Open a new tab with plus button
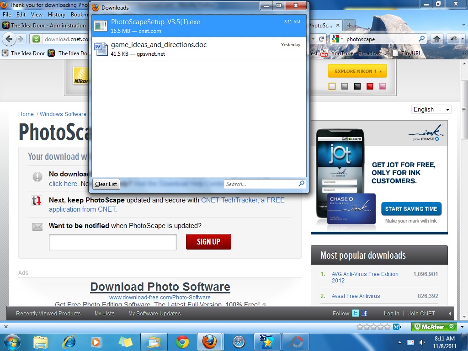The width and height of the screenshot is (468, 351). pos(349,25)
